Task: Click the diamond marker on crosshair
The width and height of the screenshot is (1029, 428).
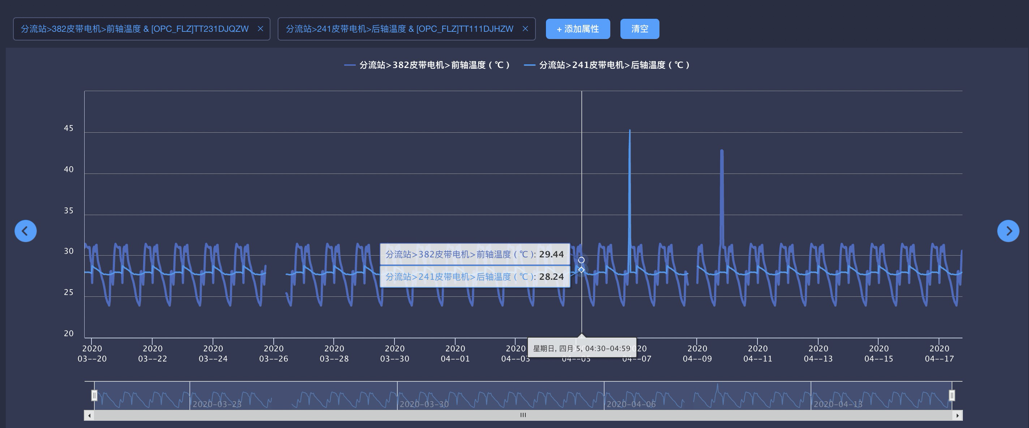Action: 582,270
